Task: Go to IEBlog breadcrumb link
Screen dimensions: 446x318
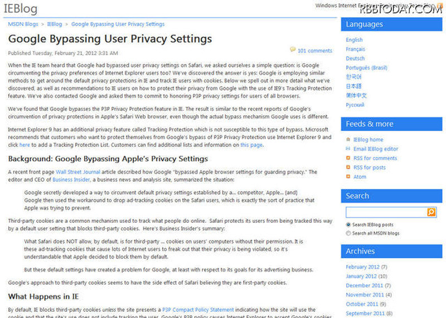Action: click(x=55, y=25)
